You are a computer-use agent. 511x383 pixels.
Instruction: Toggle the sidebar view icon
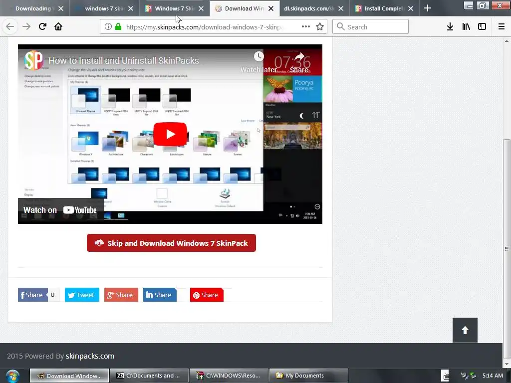click(482, 27)
